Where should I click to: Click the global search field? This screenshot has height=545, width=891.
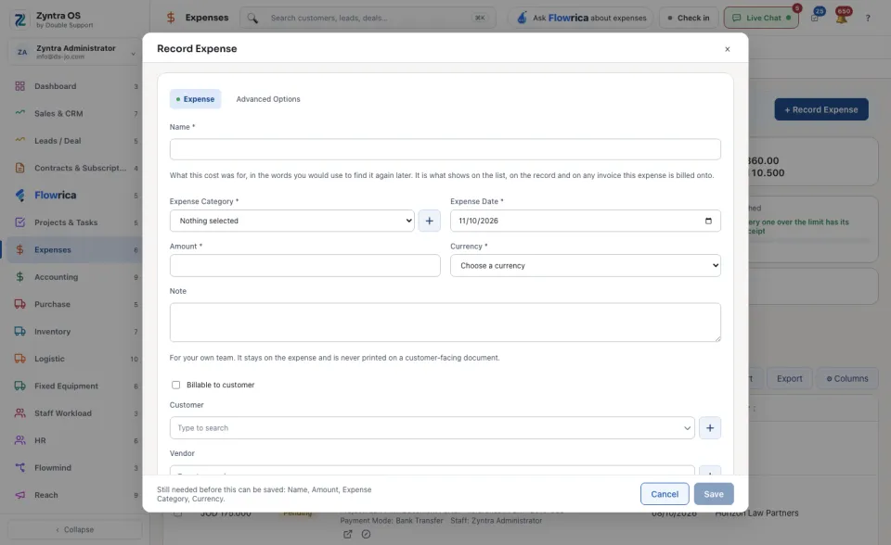pos(368,19)
